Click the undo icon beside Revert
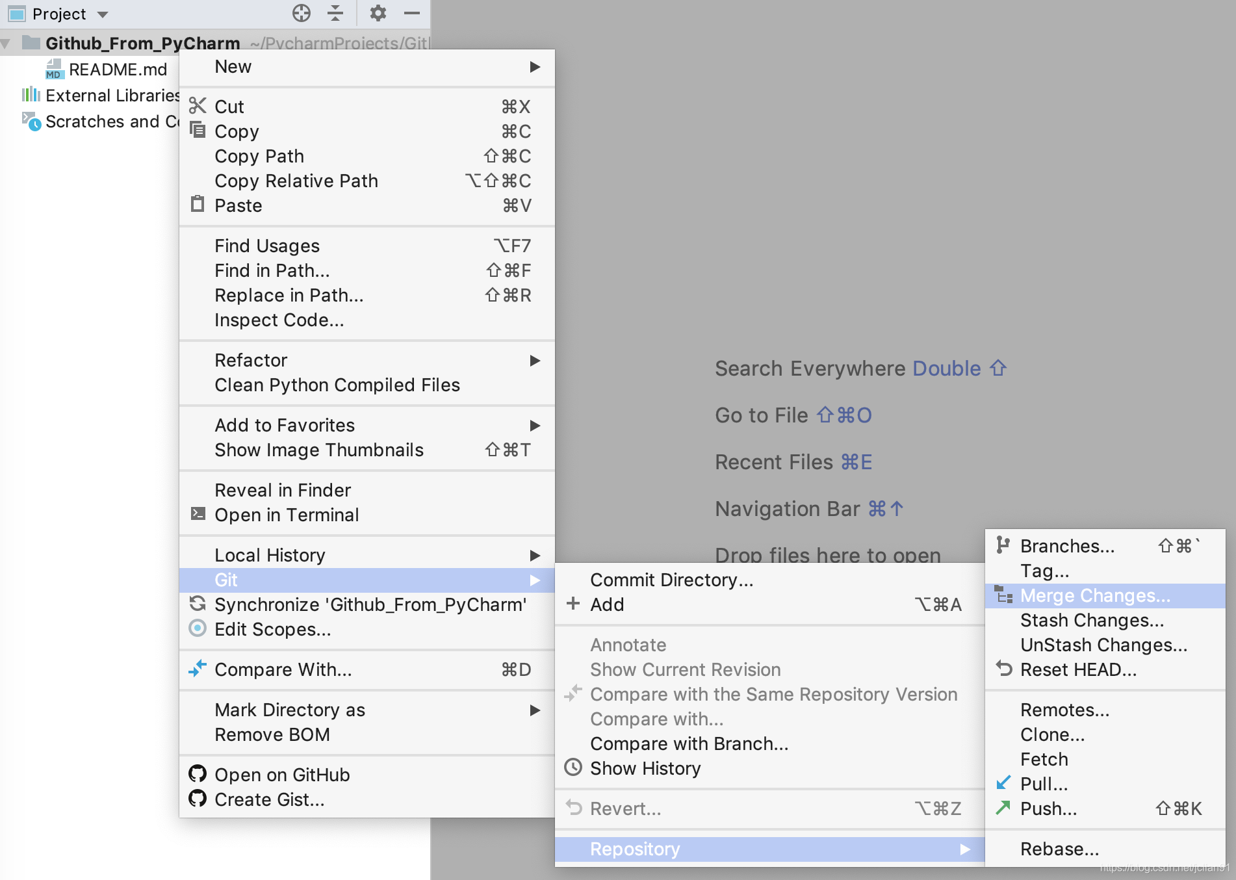 coord(574,807)
